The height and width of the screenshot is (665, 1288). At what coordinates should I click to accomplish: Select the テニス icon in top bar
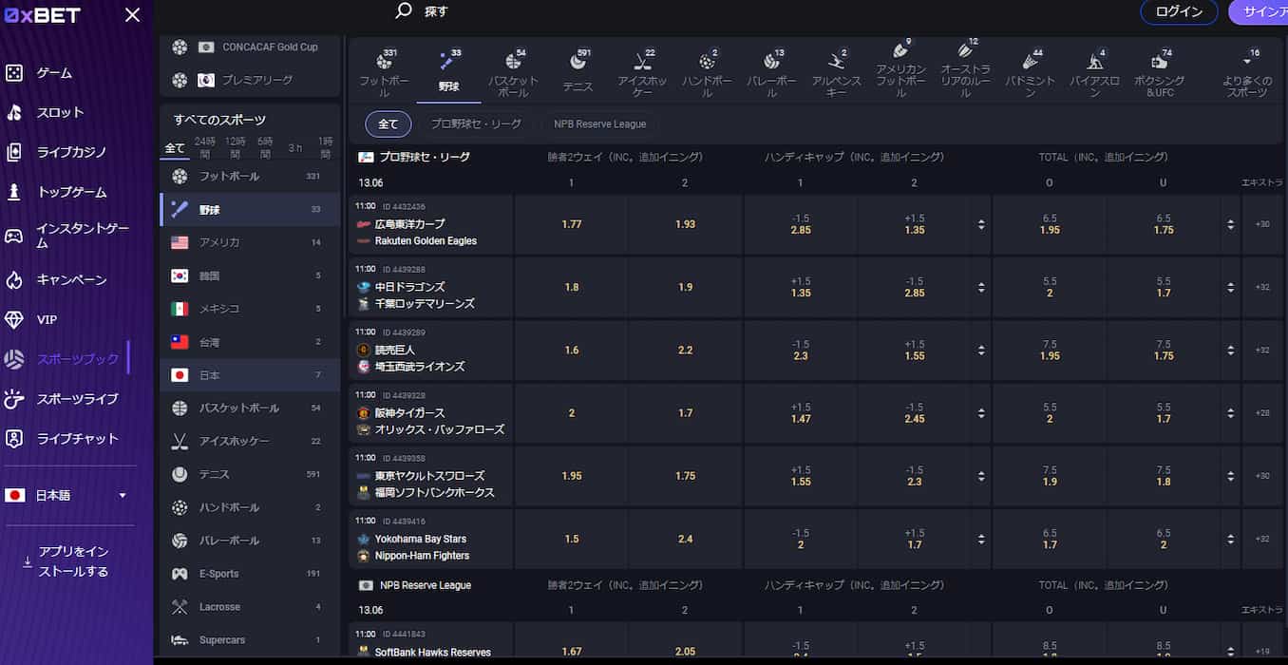click(578, 63)
